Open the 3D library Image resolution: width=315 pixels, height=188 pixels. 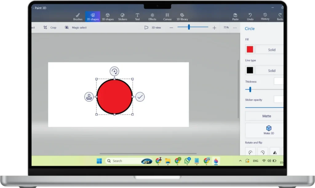[x=182, y=17]
